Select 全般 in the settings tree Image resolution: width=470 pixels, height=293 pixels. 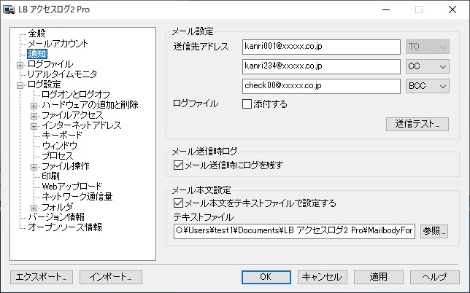click(36, 34)
